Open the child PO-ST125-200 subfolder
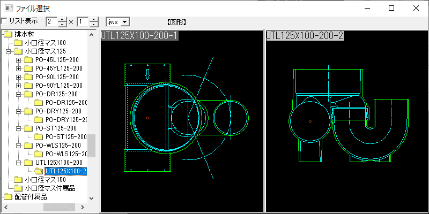 coord(66,137)
